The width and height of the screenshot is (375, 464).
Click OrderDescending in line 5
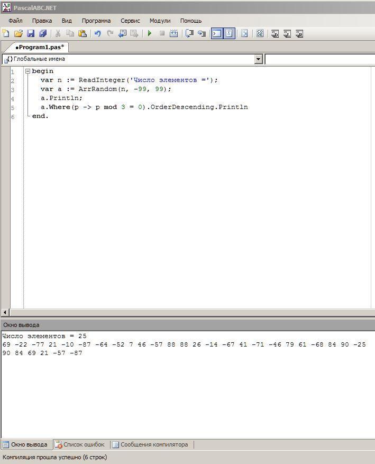click(182, 107)
